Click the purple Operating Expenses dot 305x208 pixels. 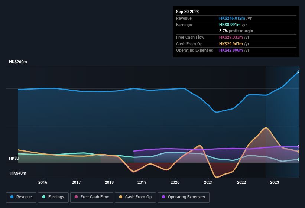point(164,197)
